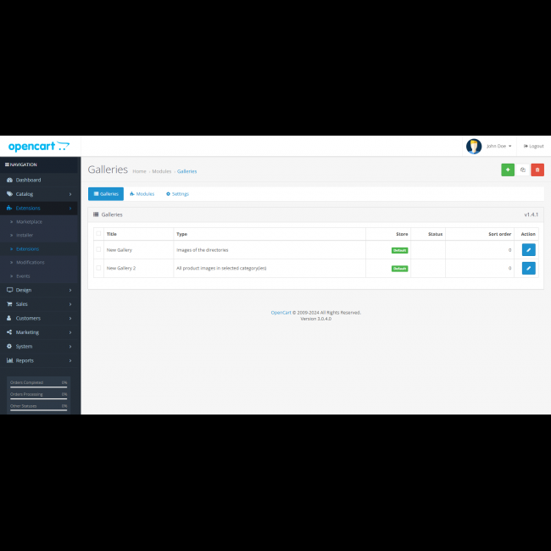
Task: Click the OpenCart logo
Action: 38,146
